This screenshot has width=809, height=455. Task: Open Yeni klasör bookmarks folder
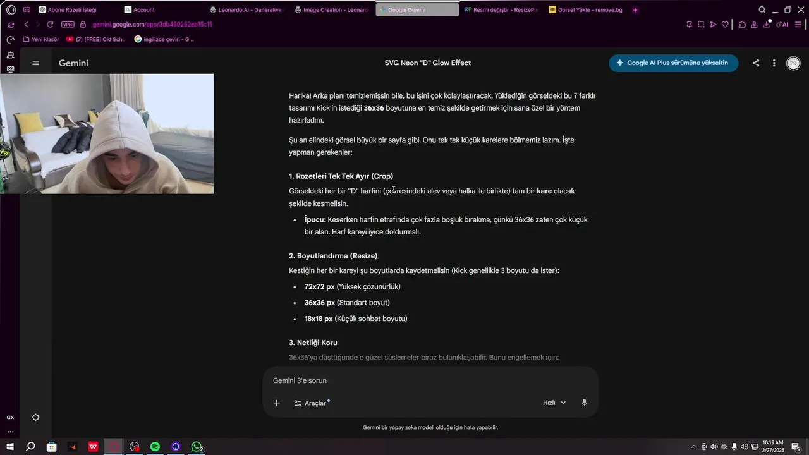(x=41, y=39)
